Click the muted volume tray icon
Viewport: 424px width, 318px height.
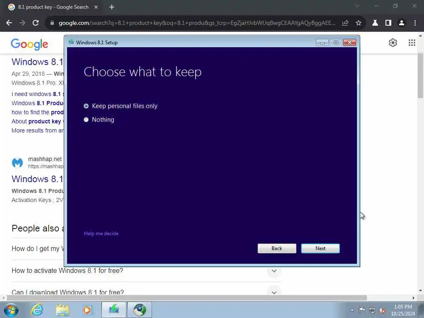[382, 311]
